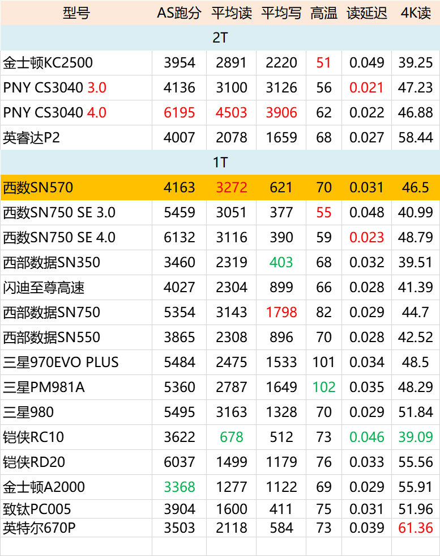Click the 英睿达P2 read value 2078
The width and height of the screenshot is (440, 556).
231,137
